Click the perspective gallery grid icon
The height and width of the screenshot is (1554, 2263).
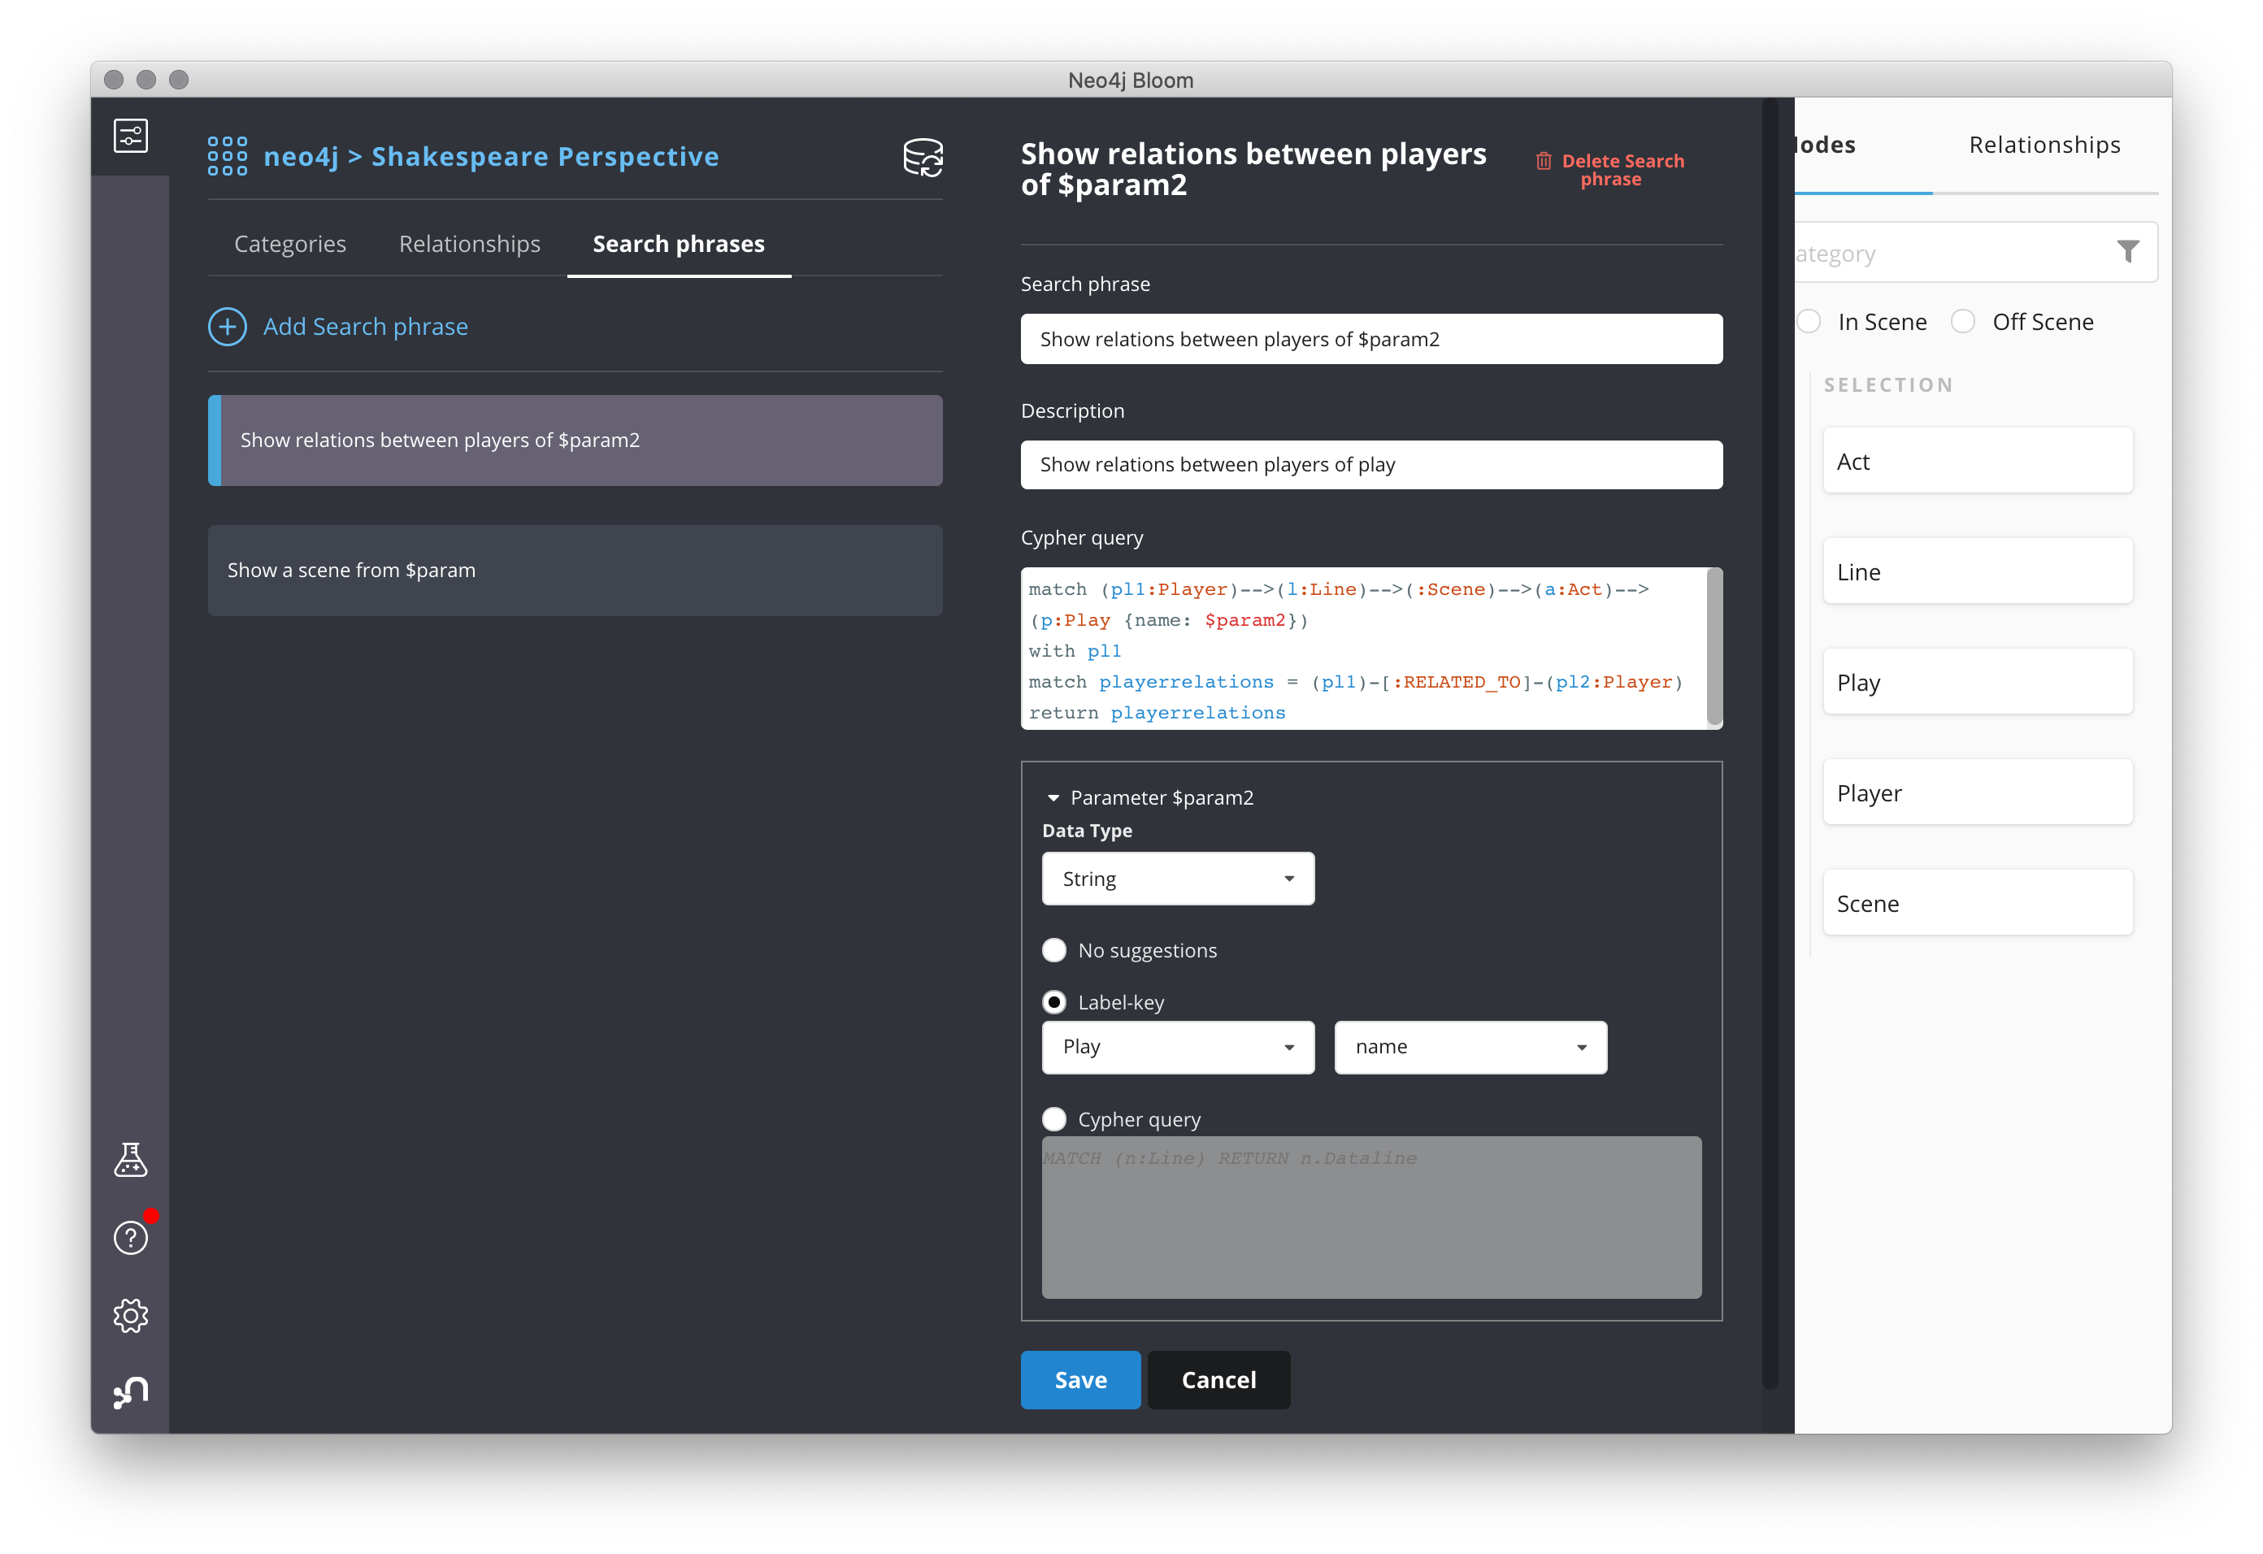click(227, 156)
